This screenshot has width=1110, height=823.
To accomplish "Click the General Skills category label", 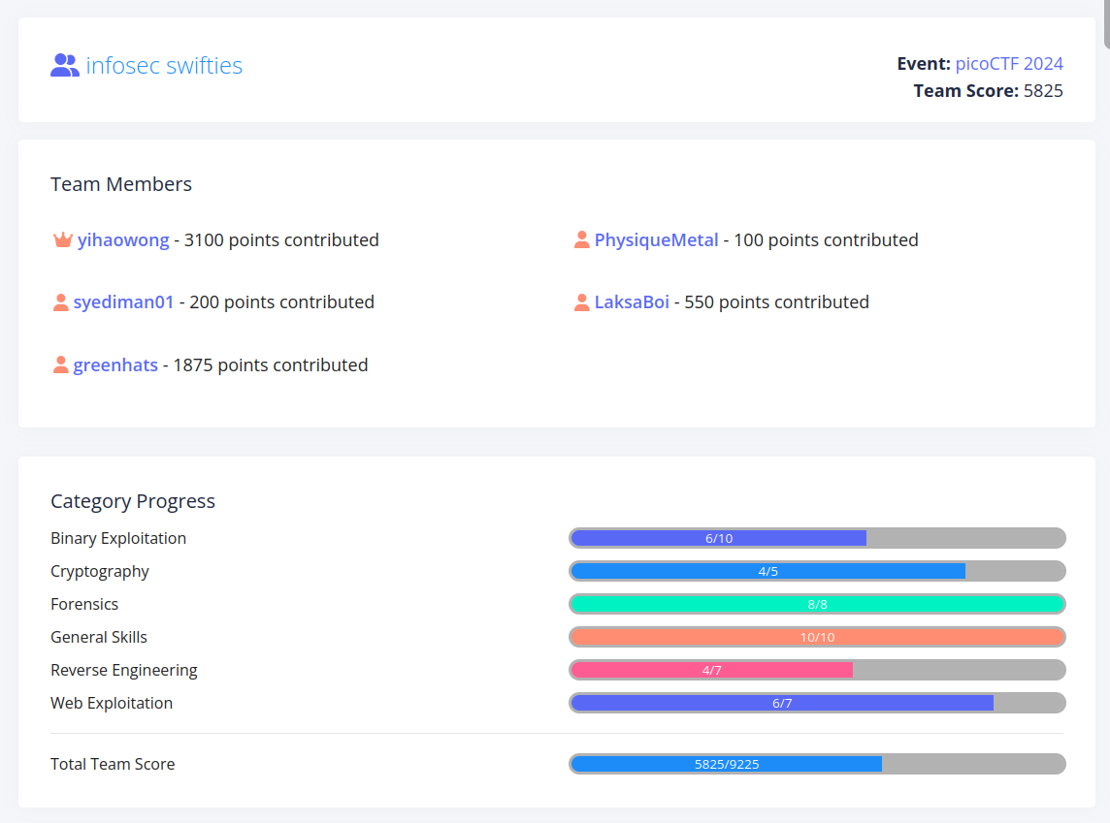I will tap(98, 637).
